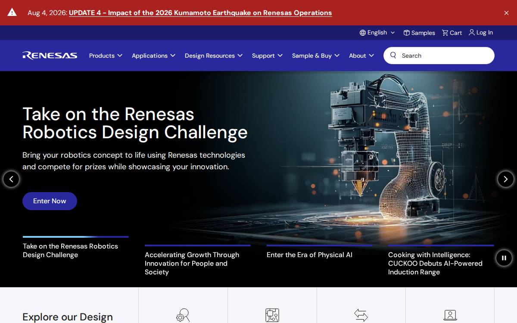Click the search magnifier icon

tap(393, 55)
